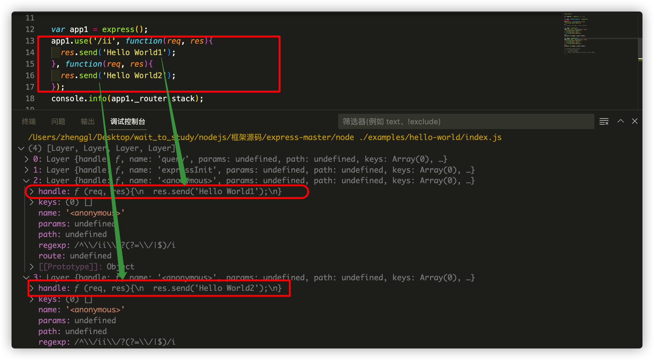The width and height of the screenshot is (654, 360).
Task: Open the index.js file path link
Action: click(430, 137)
